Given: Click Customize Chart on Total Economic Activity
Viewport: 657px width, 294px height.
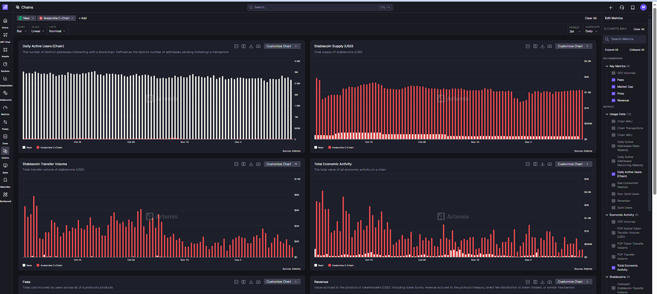Looking at the screenshot, I should pos(574,164).
